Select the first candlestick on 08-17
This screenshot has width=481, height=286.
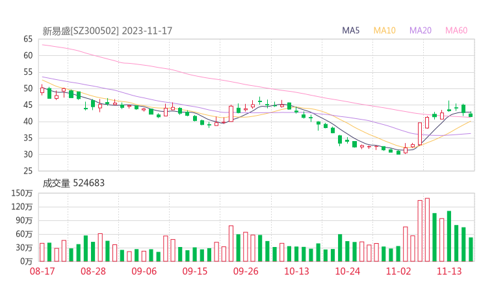(42, 90)
